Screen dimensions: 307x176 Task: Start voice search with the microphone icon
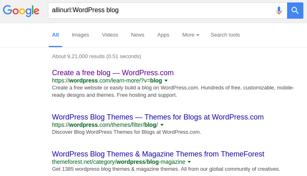pyautogui.click(x=279, y=10)
